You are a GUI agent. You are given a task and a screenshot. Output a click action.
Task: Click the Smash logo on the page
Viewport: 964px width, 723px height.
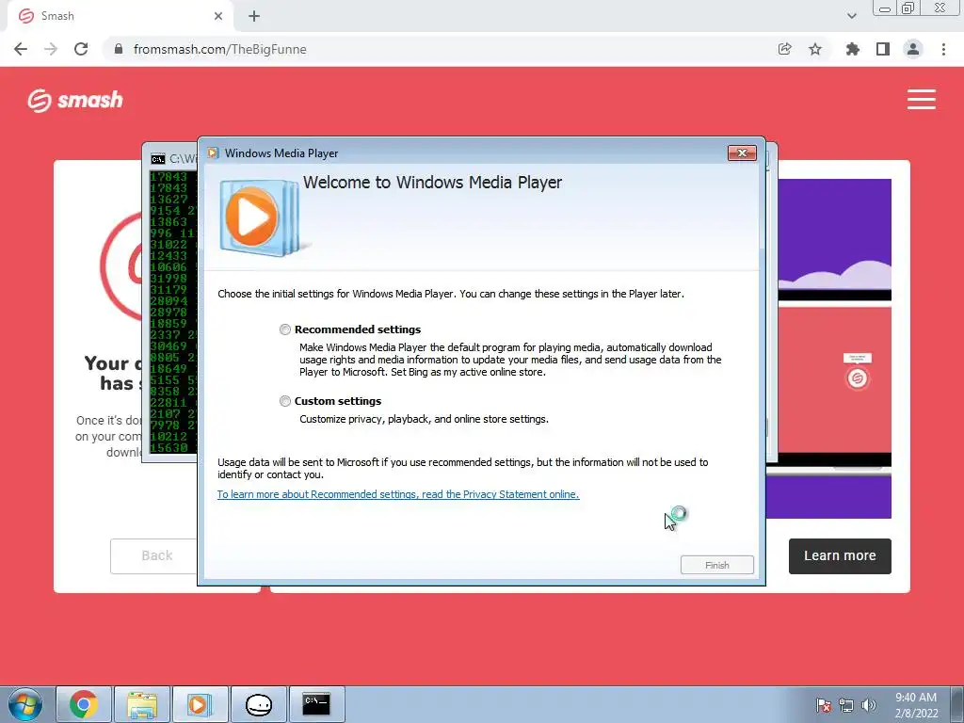pyautogui.click(x=75, y=100)
